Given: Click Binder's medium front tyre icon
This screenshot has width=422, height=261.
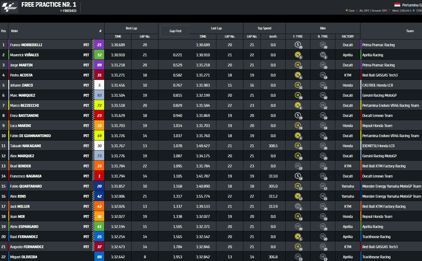Looking at the screenshot, I should [x=298, y=166].
